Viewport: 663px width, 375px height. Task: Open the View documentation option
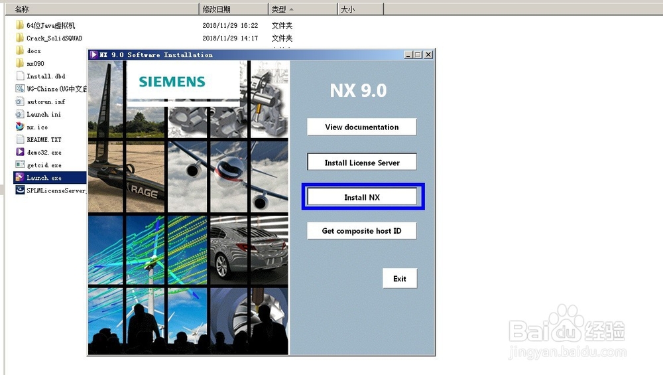(361, 127)
